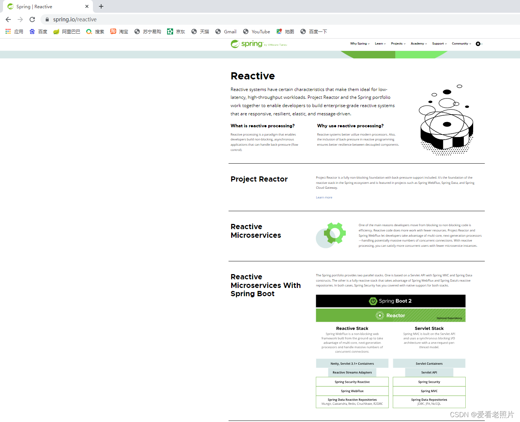This screenshot has width=520, height=422.
Task: Open the Projects dropdown menu
Action: [x=398, y=44]
